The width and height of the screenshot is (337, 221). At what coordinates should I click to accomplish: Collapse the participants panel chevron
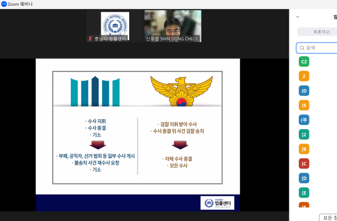[x=298, y=17]
